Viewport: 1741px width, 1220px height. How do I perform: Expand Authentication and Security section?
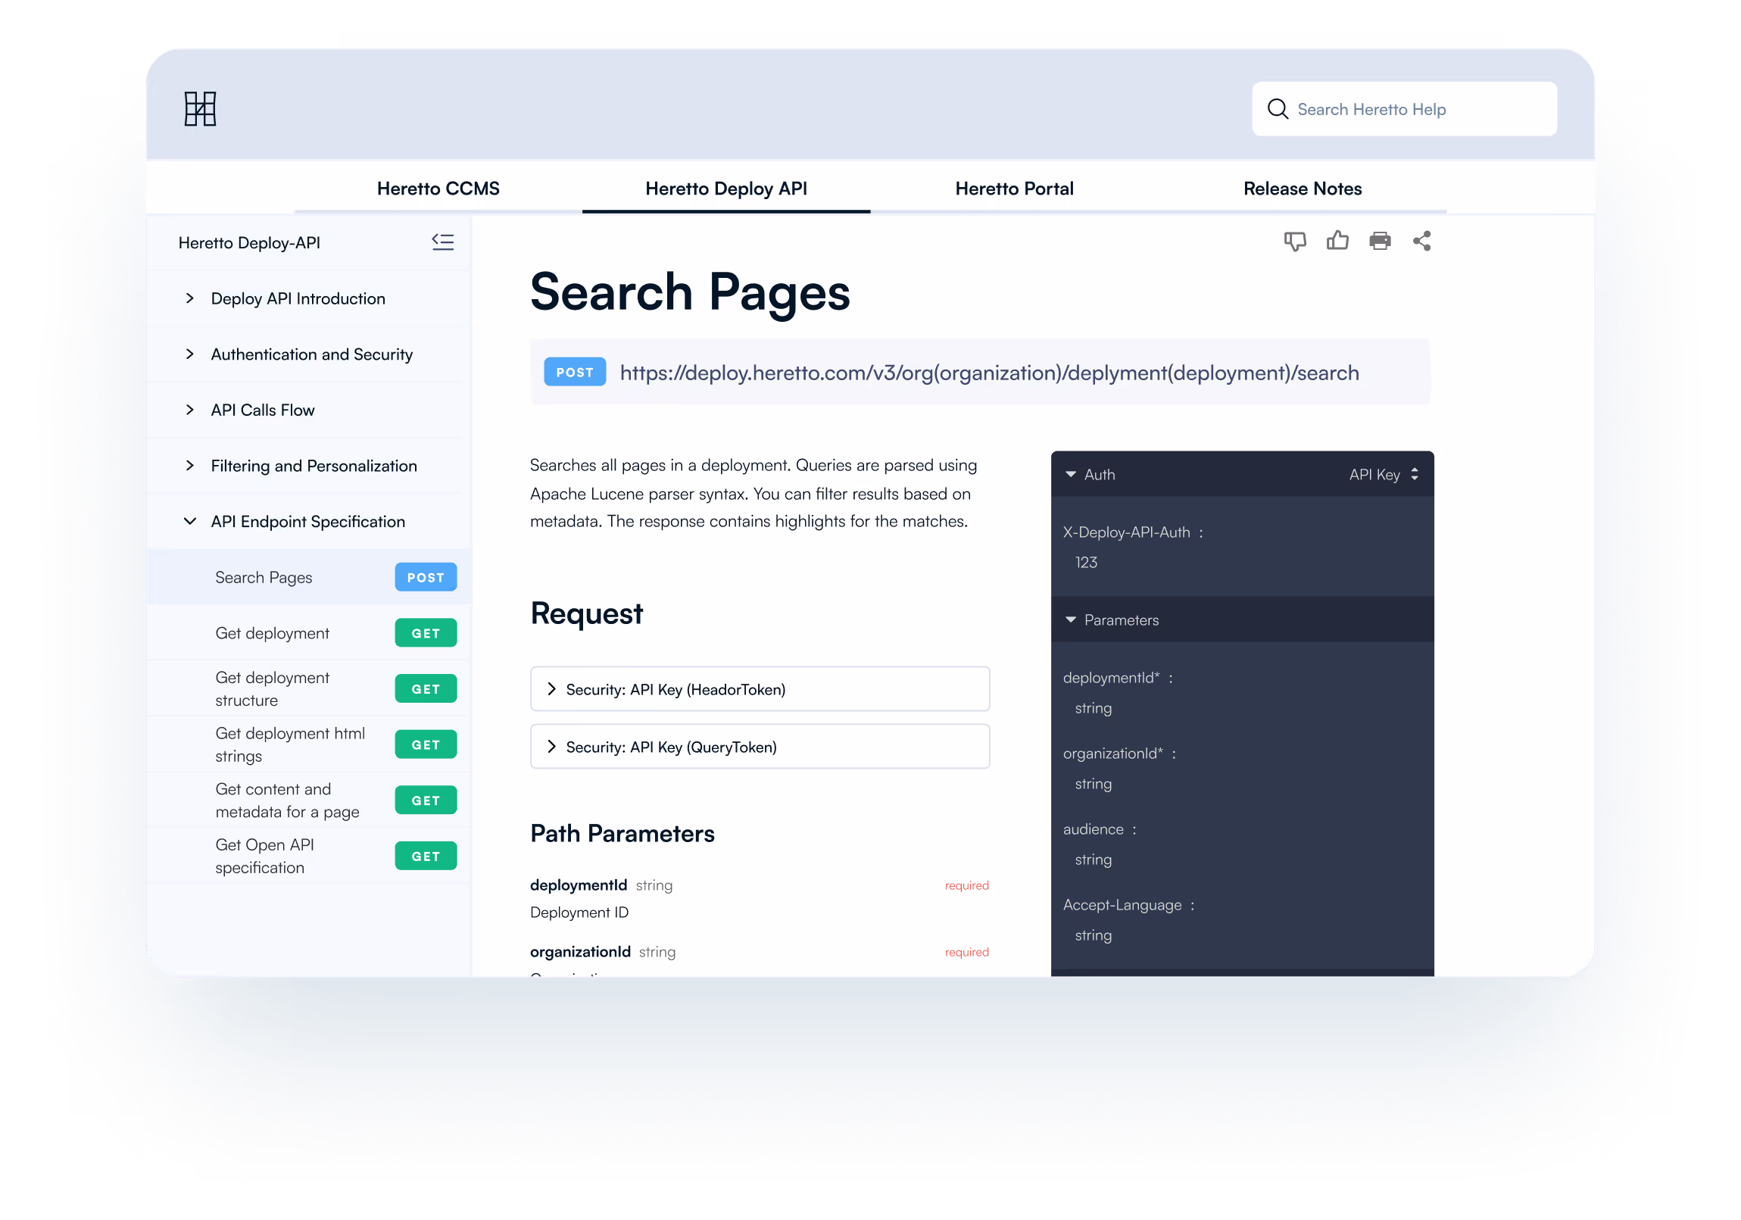189,354
